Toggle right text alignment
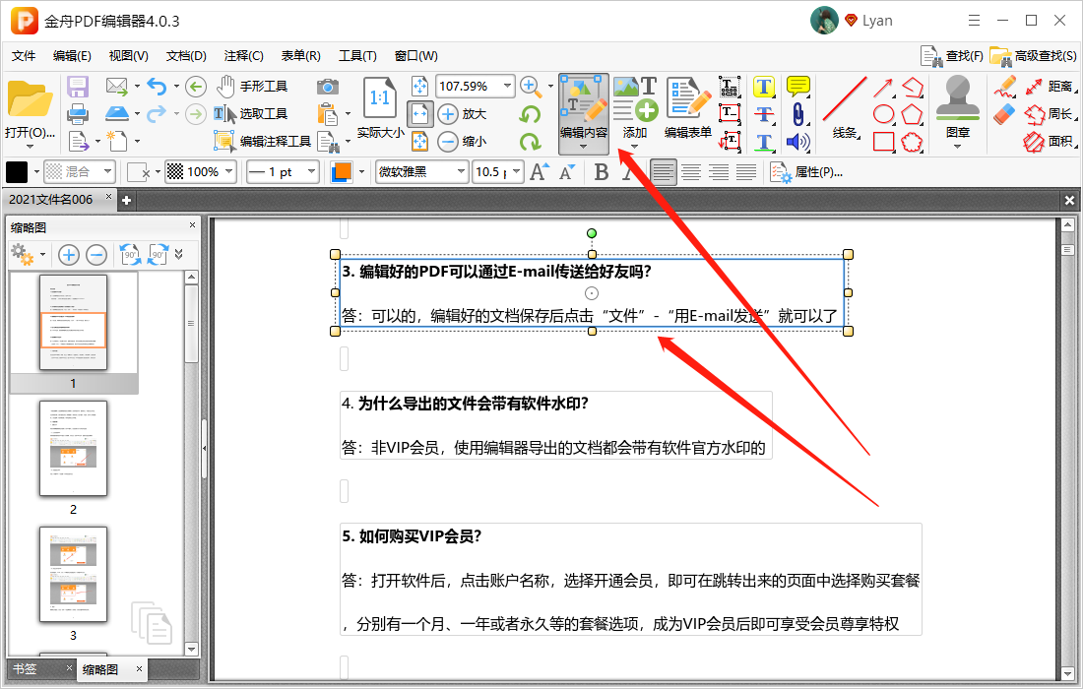The image size is (1083, 689). [719, 172]
